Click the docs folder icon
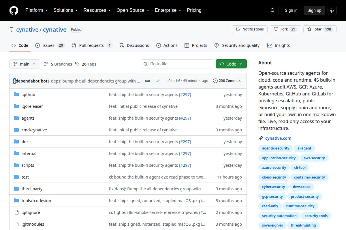This screenshot has height=230, width=346. pos(16,142)
